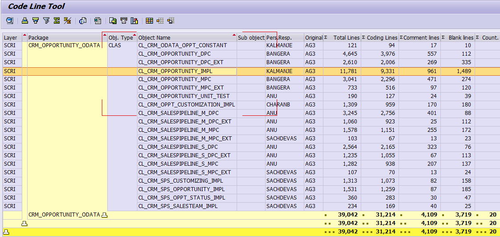This screenshot has width=500, height=237.
Task: Open the print preview document icon
Action: pos(83,21)
